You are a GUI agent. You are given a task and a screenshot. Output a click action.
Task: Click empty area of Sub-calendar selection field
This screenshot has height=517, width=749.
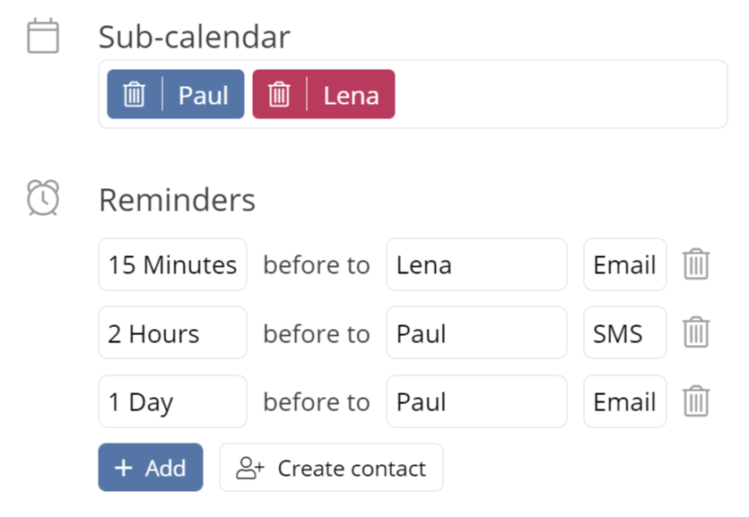pos(559,94)
